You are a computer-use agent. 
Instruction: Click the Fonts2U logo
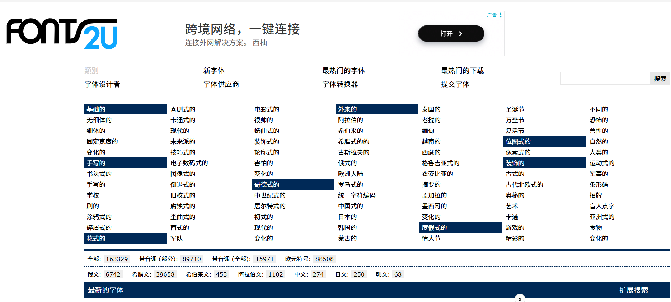62,33
